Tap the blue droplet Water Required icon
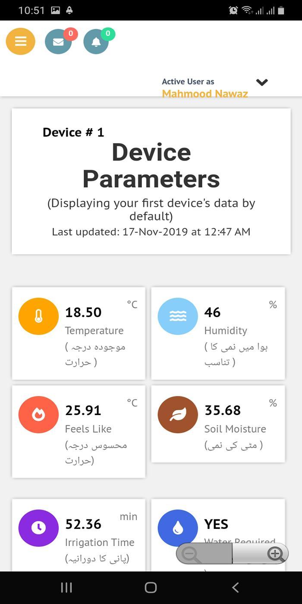 tap(178, 528)
